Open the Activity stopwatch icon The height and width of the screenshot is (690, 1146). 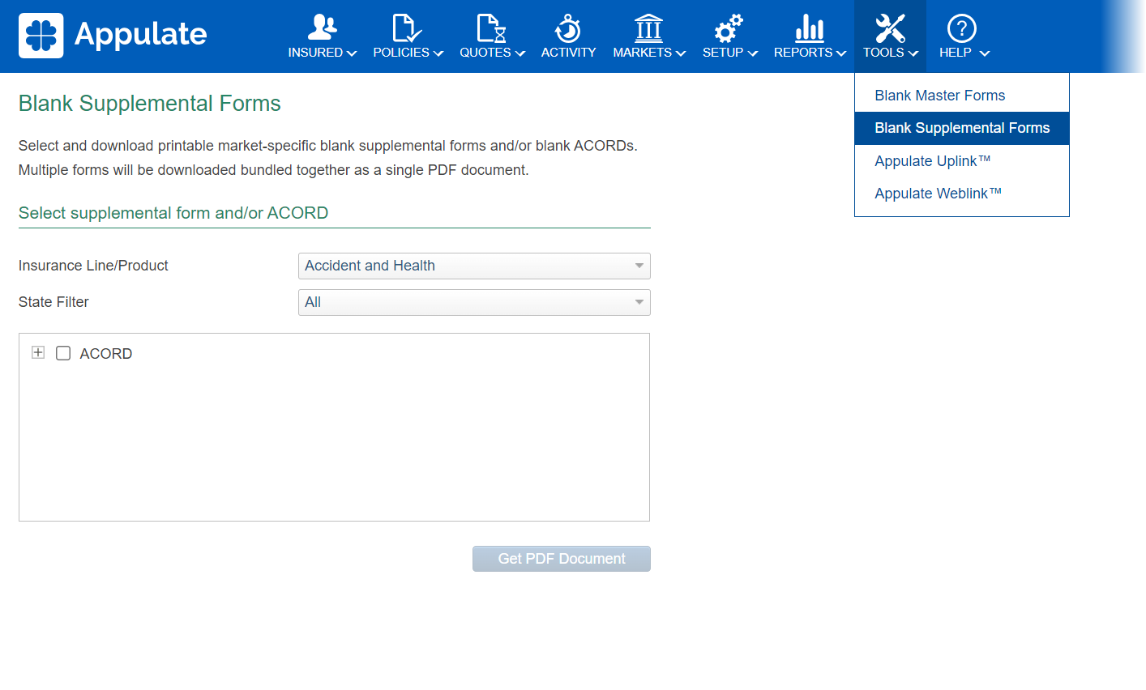567,28
